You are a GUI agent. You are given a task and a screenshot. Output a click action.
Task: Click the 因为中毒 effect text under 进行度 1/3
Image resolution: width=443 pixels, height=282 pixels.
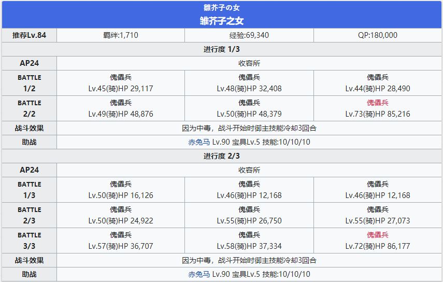(249, 128)
